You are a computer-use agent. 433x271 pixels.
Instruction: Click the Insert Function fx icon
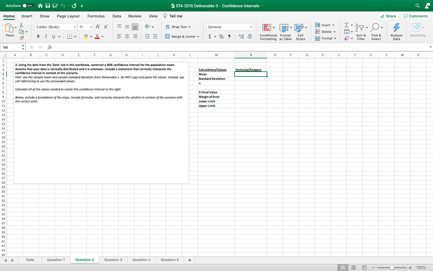[x=50, y=47]
